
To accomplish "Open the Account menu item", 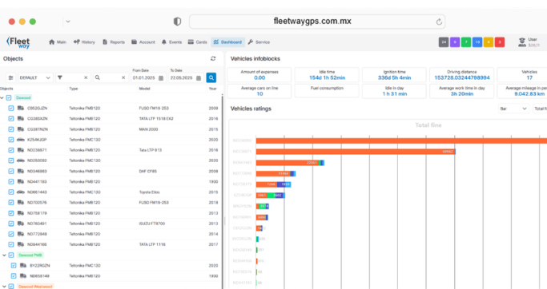I will [143, 42].
